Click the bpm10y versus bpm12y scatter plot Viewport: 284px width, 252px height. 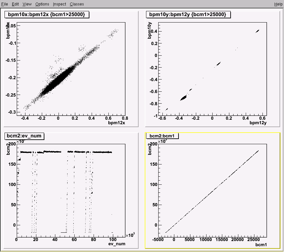tap(213, 69)
